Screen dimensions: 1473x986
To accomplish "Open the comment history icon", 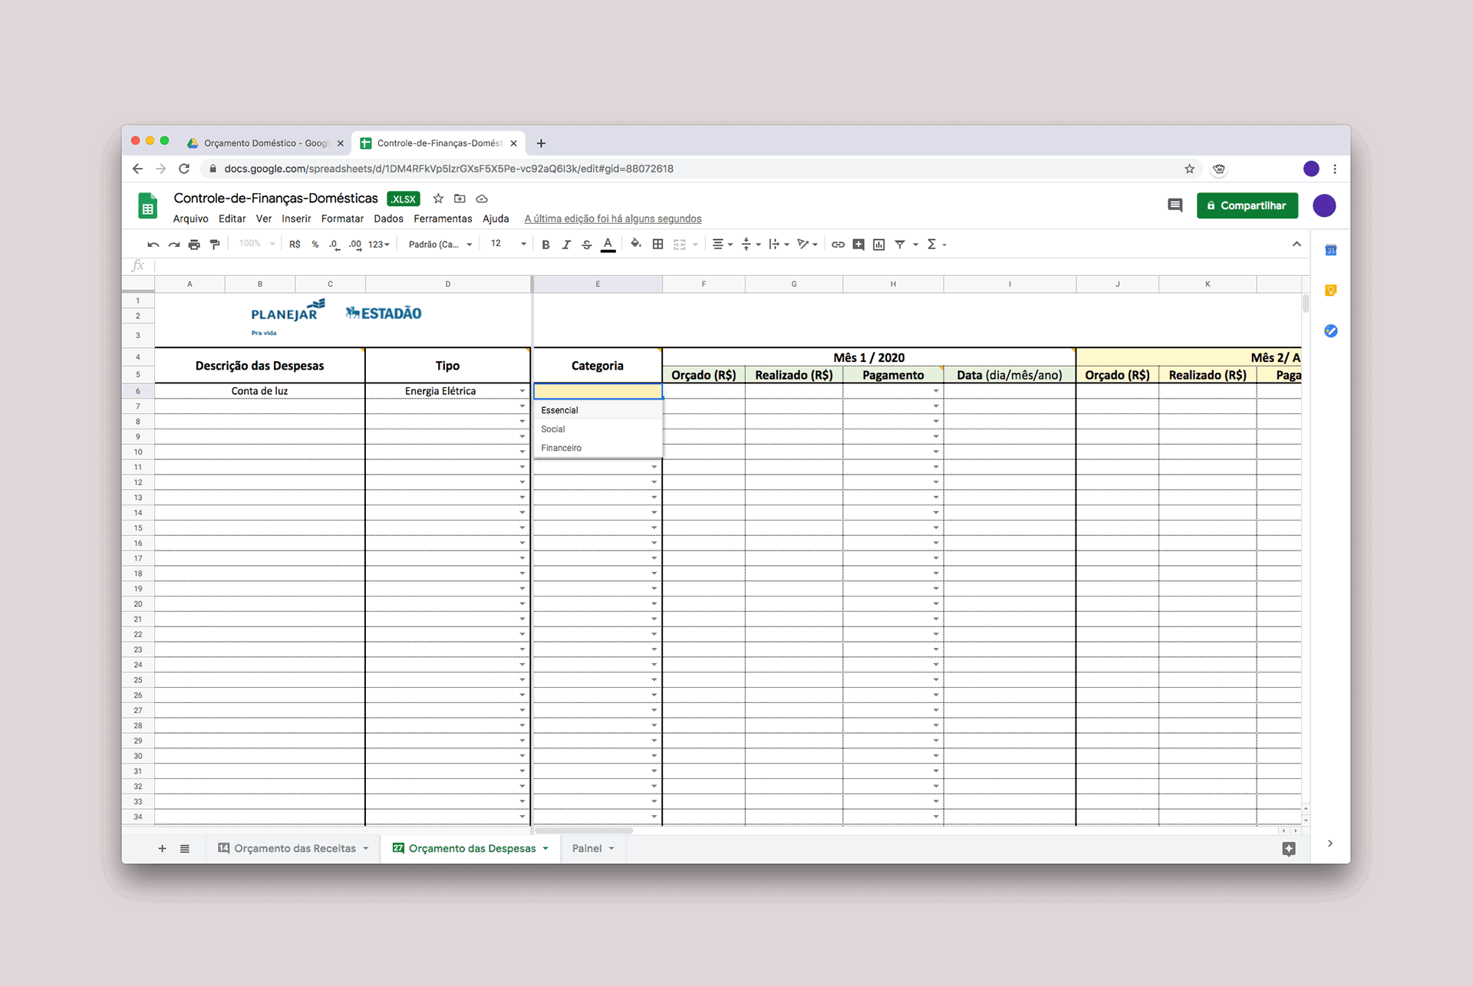I will pos(1175,205).
